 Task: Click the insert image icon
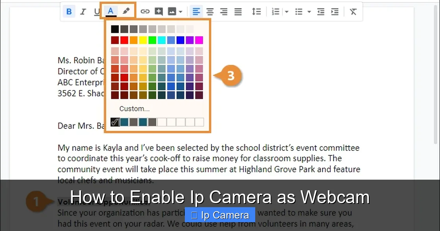[172, 12]
